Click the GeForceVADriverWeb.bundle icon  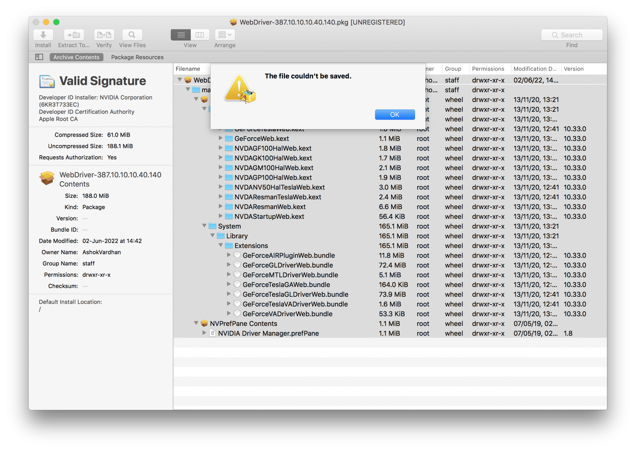237,314
